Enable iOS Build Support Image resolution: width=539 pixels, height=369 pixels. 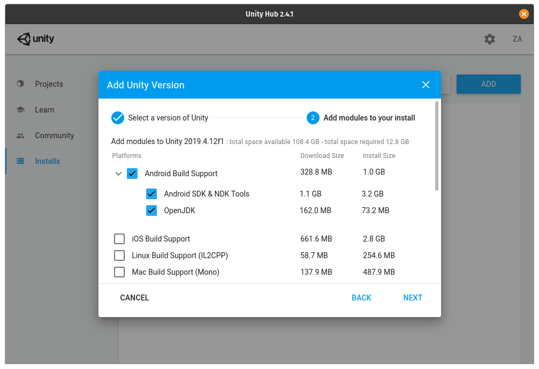(x=119, y=239)
